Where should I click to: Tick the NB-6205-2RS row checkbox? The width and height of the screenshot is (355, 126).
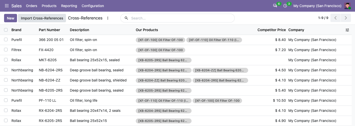point(6,90)
